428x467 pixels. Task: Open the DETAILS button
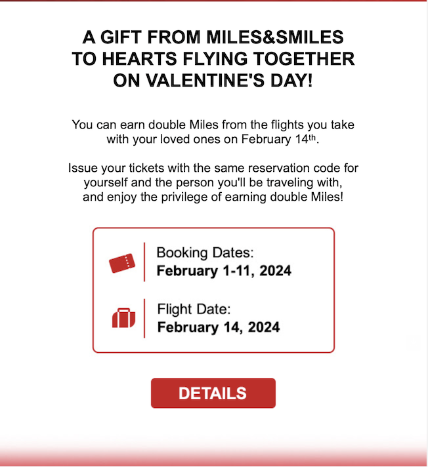[x=213, y=393]
